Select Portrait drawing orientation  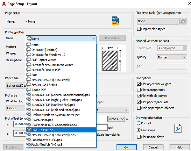138,123
